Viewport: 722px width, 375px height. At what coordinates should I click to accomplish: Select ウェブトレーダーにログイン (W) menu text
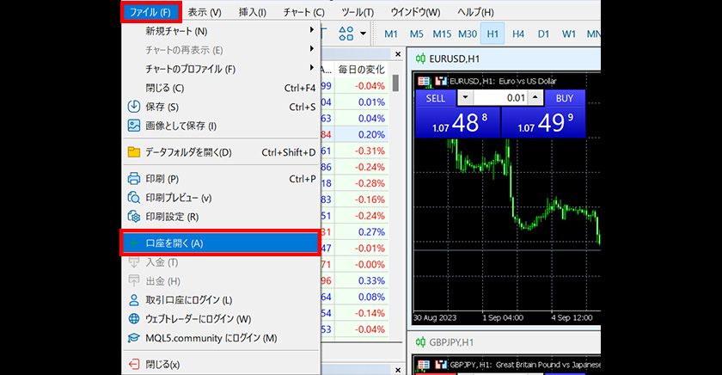point(199,319)
